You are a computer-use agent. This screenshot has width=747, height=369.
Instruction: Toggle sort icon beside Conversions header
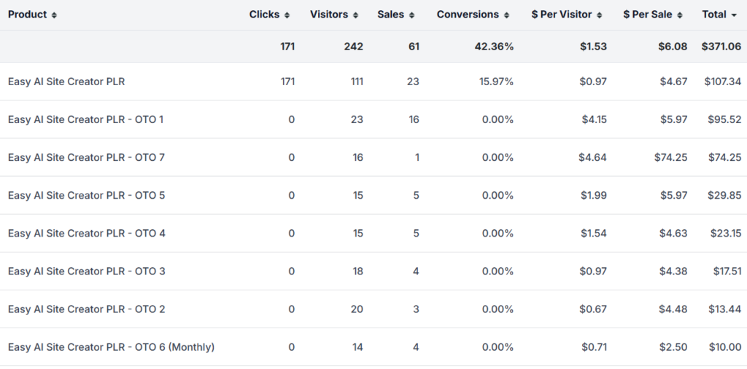(x=506, y=15)
